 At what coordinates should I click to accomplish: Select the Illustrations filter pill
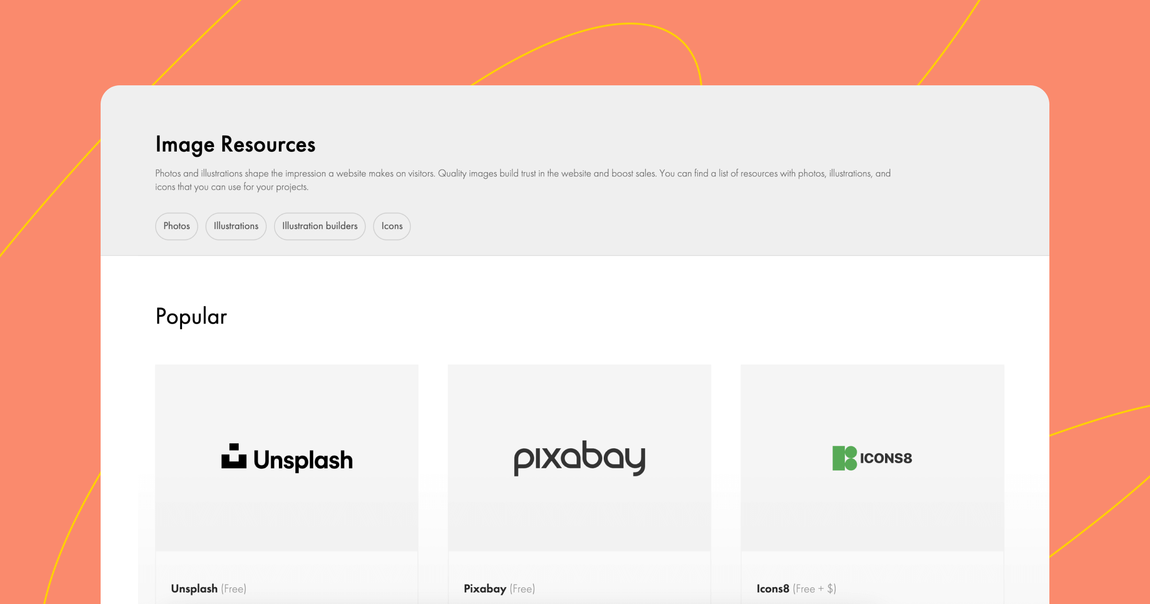coord(236,226)
